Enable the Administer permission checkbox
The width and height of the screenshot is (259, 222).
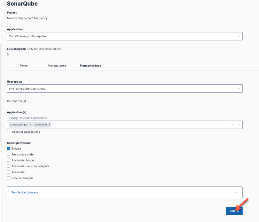click(9, 172)
